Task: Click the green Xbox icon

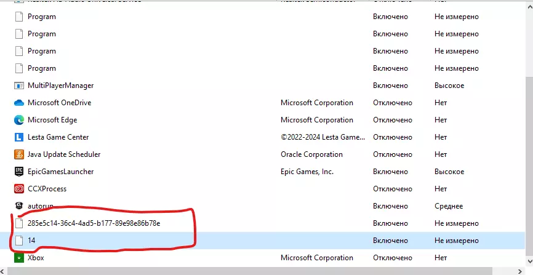Action: pyautogui.click(x=19, y=258)
